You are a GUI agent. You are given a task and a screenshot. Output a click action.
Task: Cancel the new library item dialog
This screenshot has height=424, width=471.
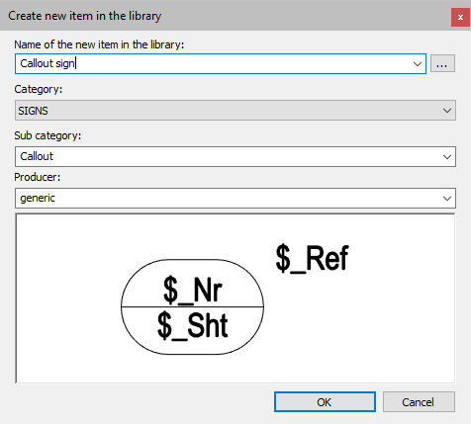[x=419, y=402]
